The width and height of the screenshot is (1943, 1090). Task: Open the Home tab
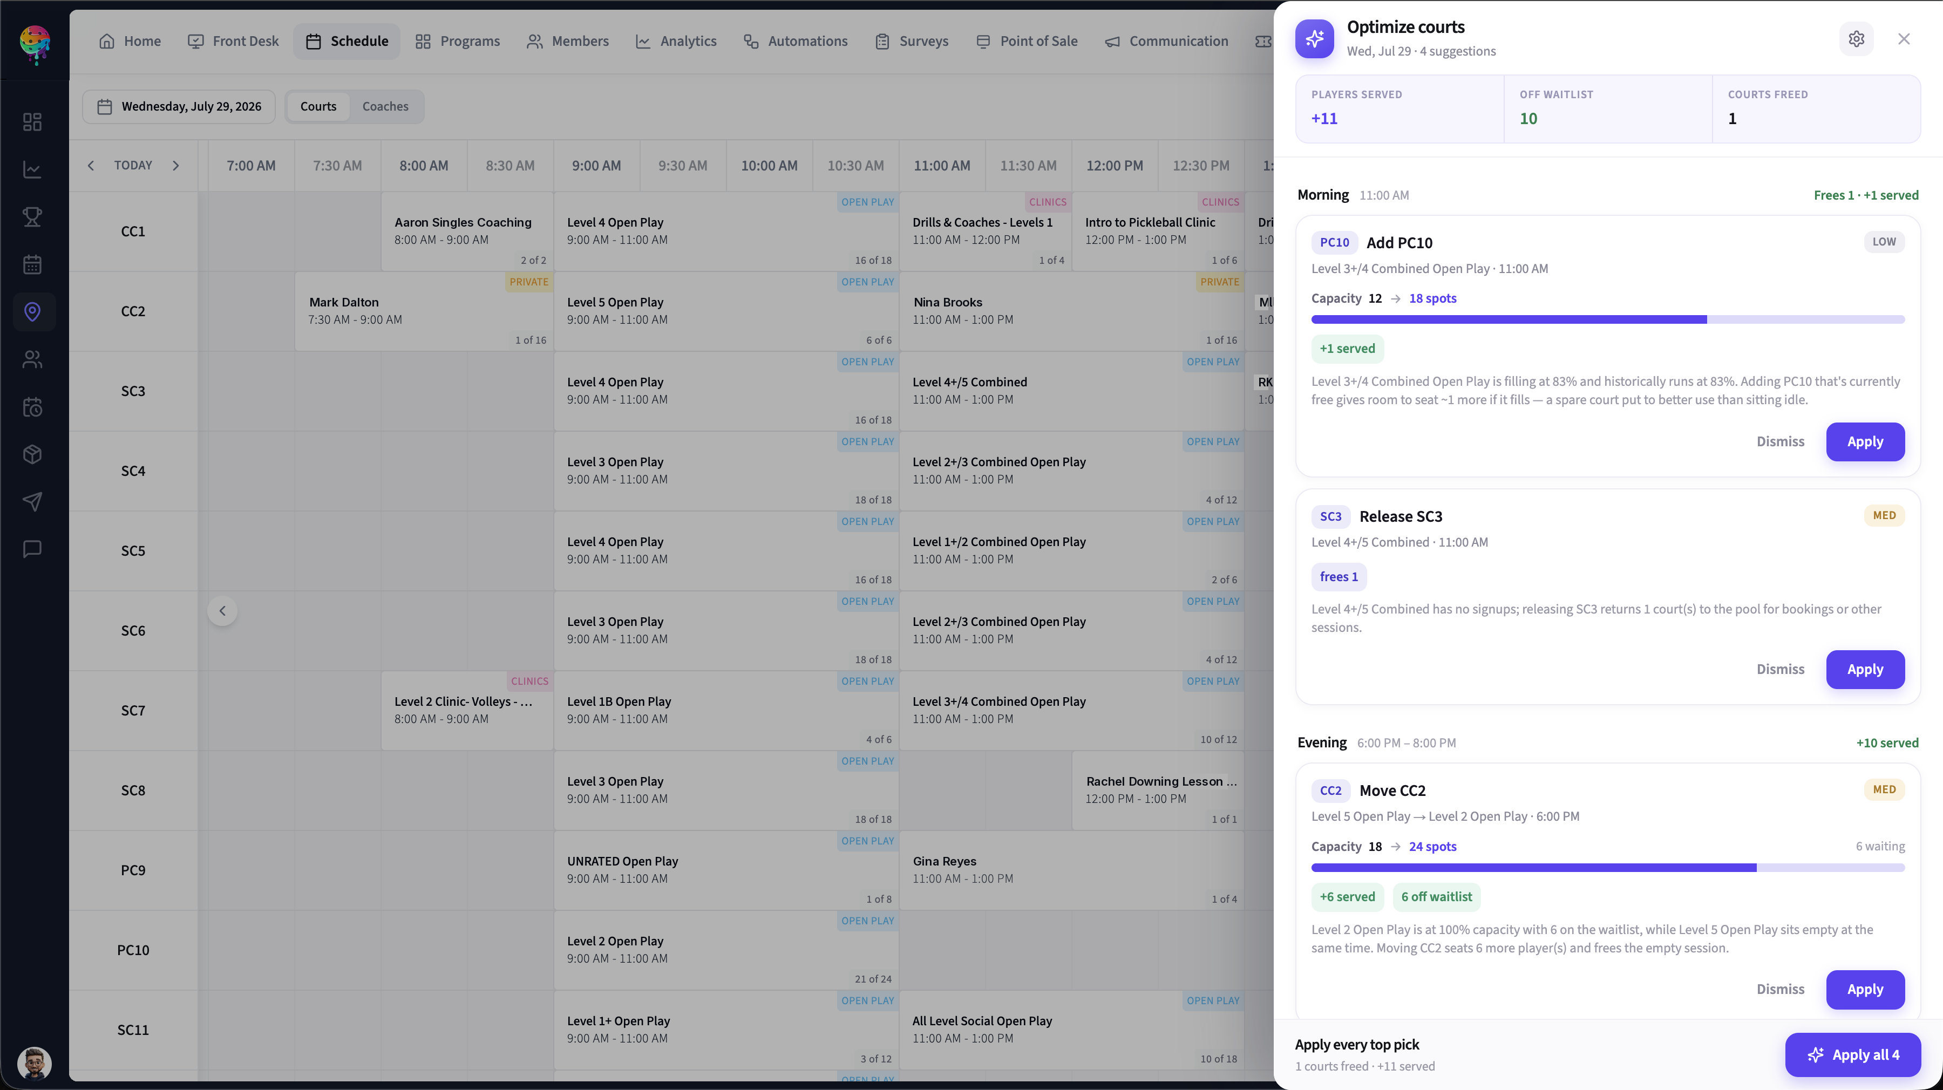coord(130,42)
